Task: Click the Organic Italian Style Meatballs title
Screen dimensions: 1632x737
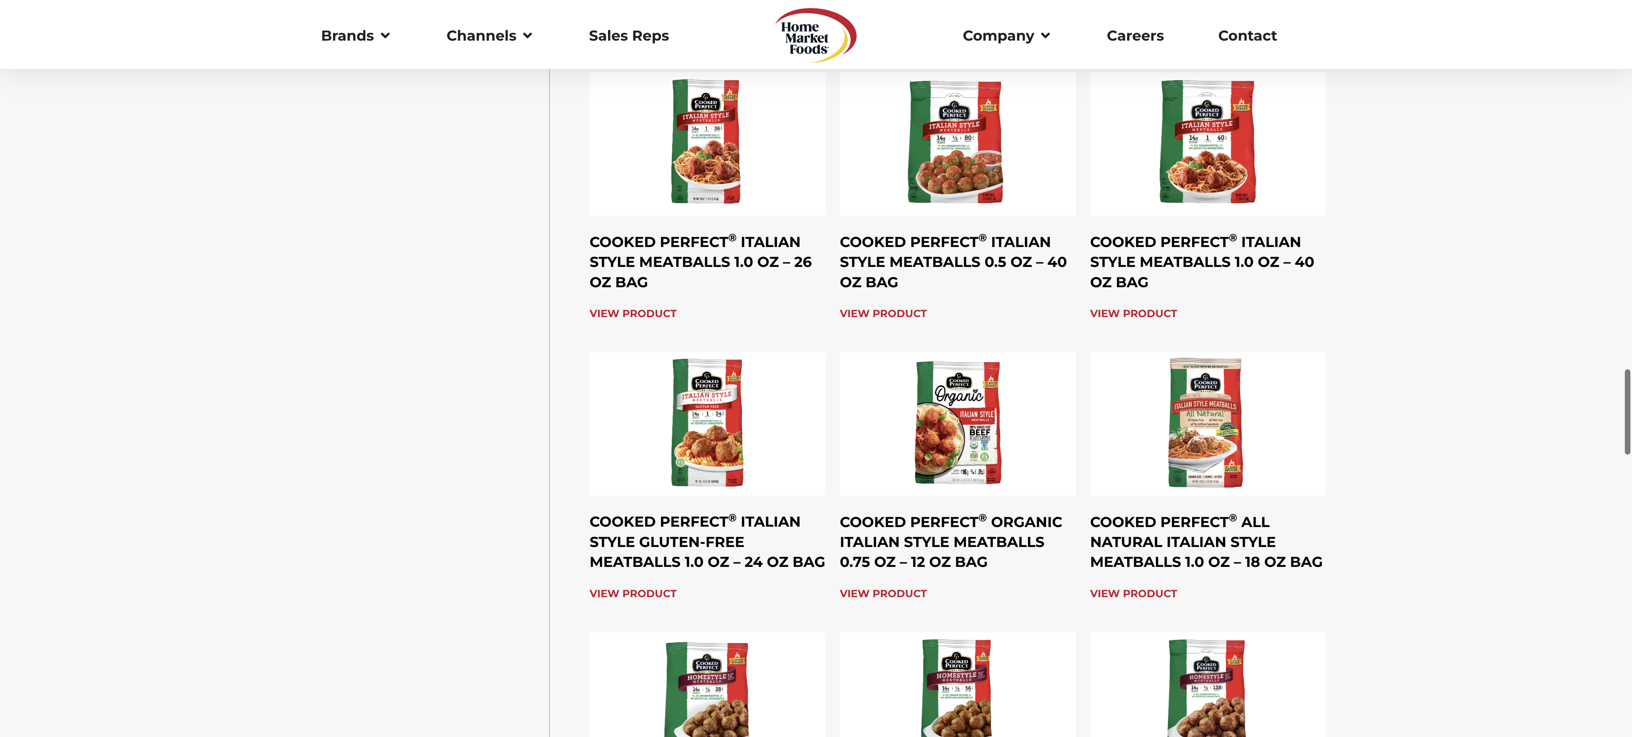Action: tap(950, 542)
